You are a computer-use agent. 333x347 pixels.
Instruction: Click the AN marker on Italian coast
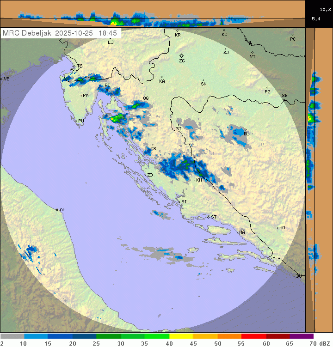(57, 210)
